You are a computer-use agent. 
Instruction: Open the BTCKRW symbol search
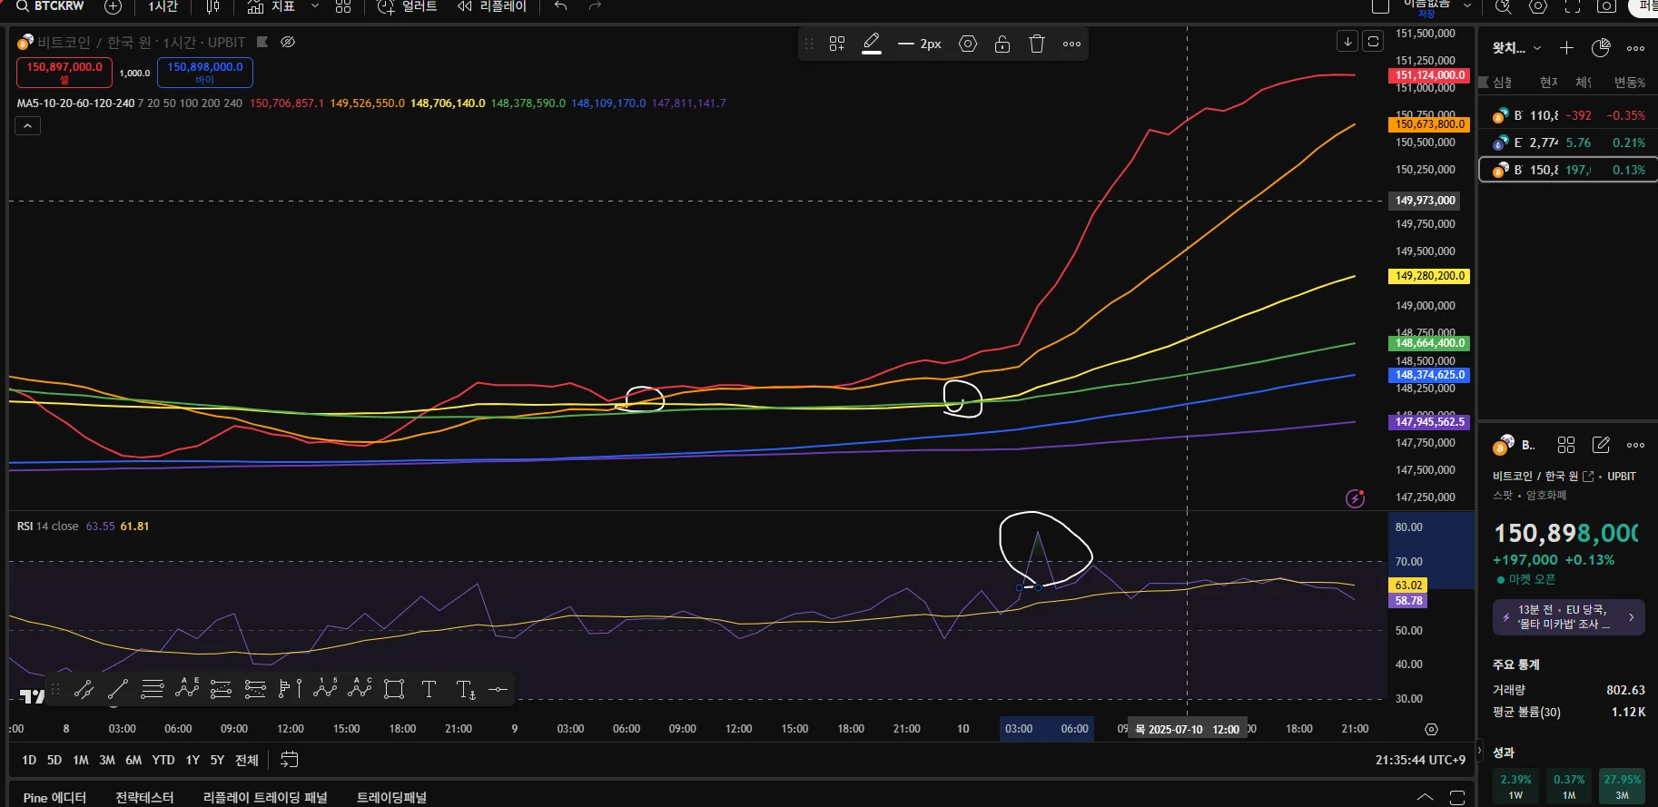tap(51, 6)
